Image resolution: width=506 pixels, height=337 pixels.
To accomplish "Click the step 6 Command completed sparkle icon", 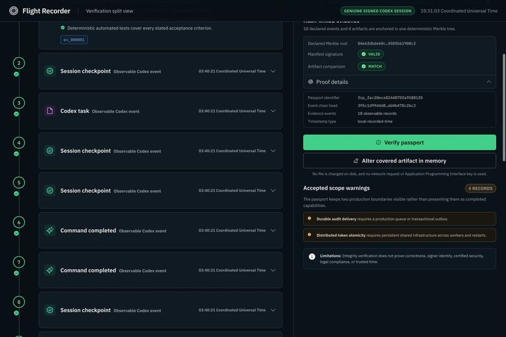I will point(50,230).
